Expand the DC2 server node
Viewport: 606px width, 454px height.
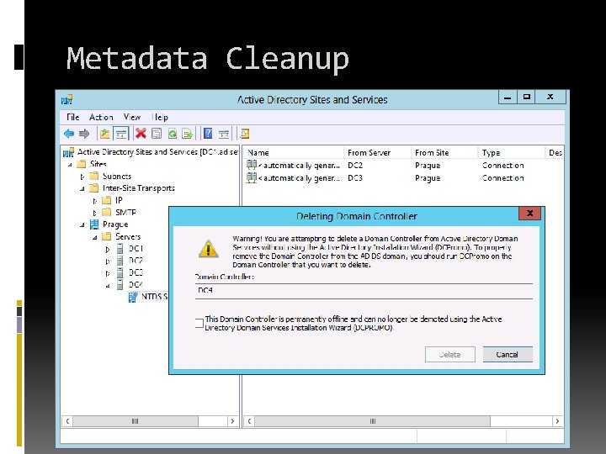tap(108, 261)
